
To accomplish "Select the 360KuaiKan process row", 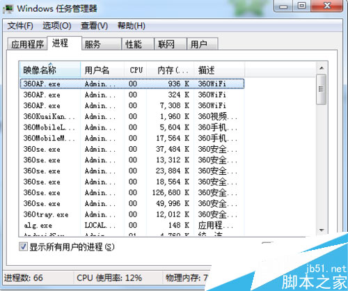I will [132, 116].
